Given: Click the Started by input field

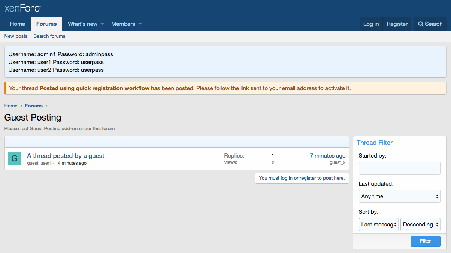Looking at the screenshot, I should (399, 168).
